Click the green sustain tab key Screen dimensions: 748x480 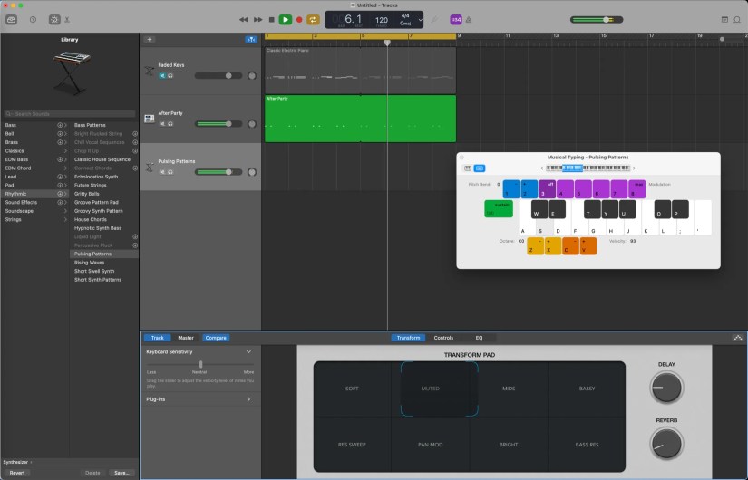click(499, 209)
